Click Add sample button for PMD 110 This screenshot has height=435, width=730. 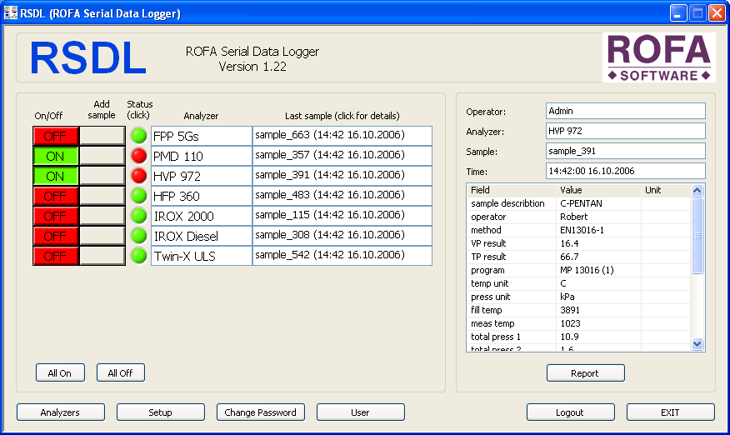point(102,156)
